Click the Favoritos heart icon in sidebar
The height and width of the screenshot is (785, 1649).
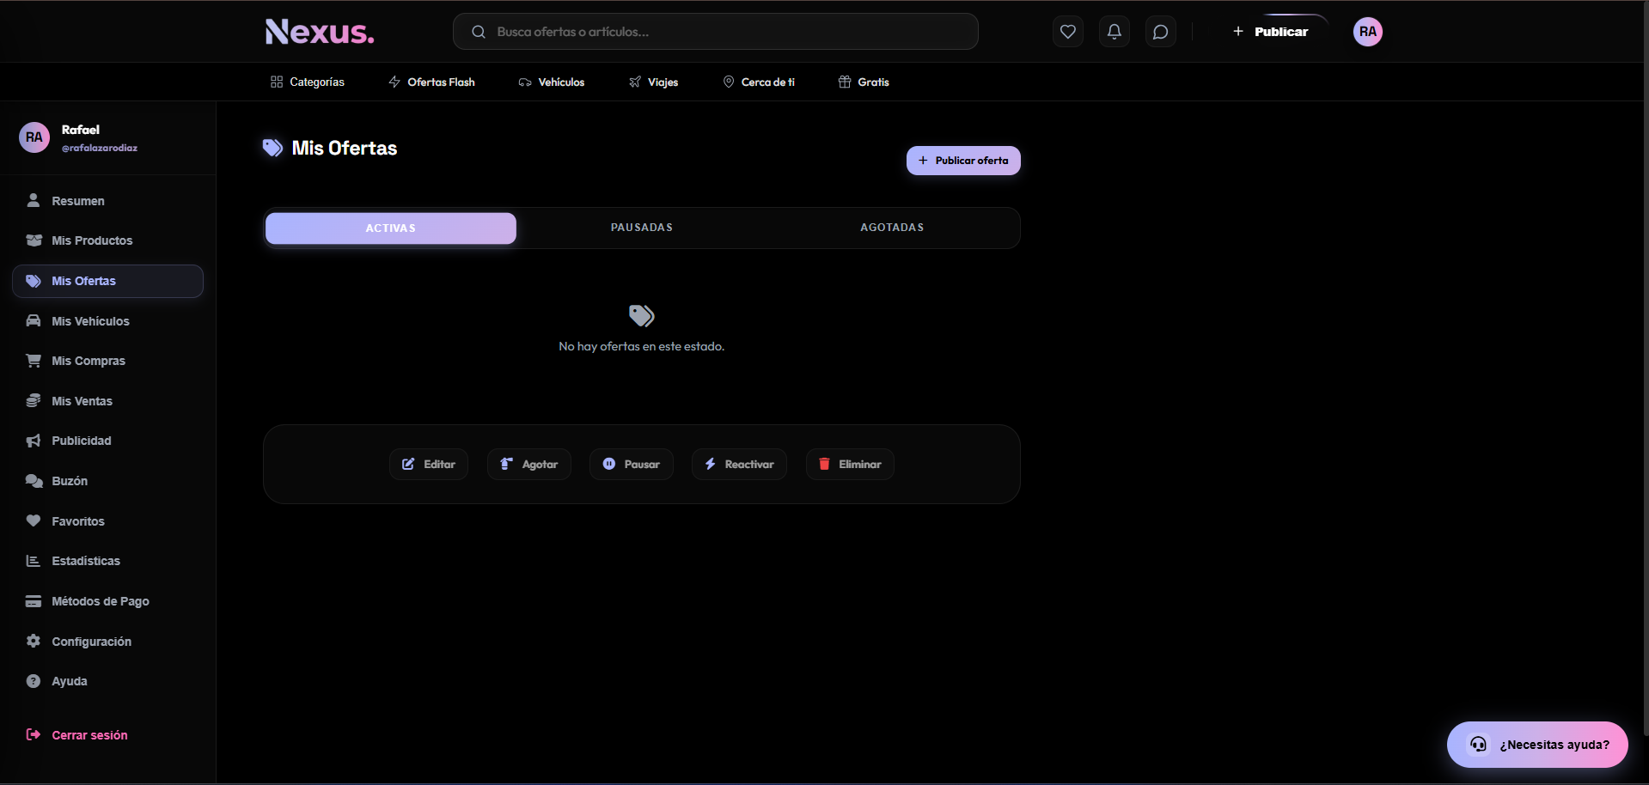[x=34, y=520]
